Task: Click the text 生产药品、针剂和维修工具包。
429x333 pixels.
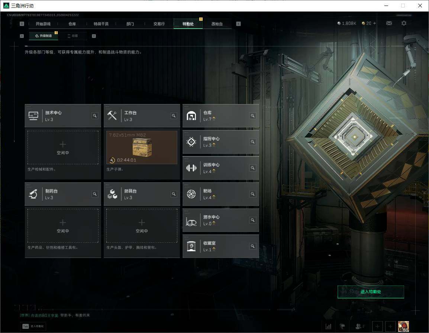Action: (53, 248)
